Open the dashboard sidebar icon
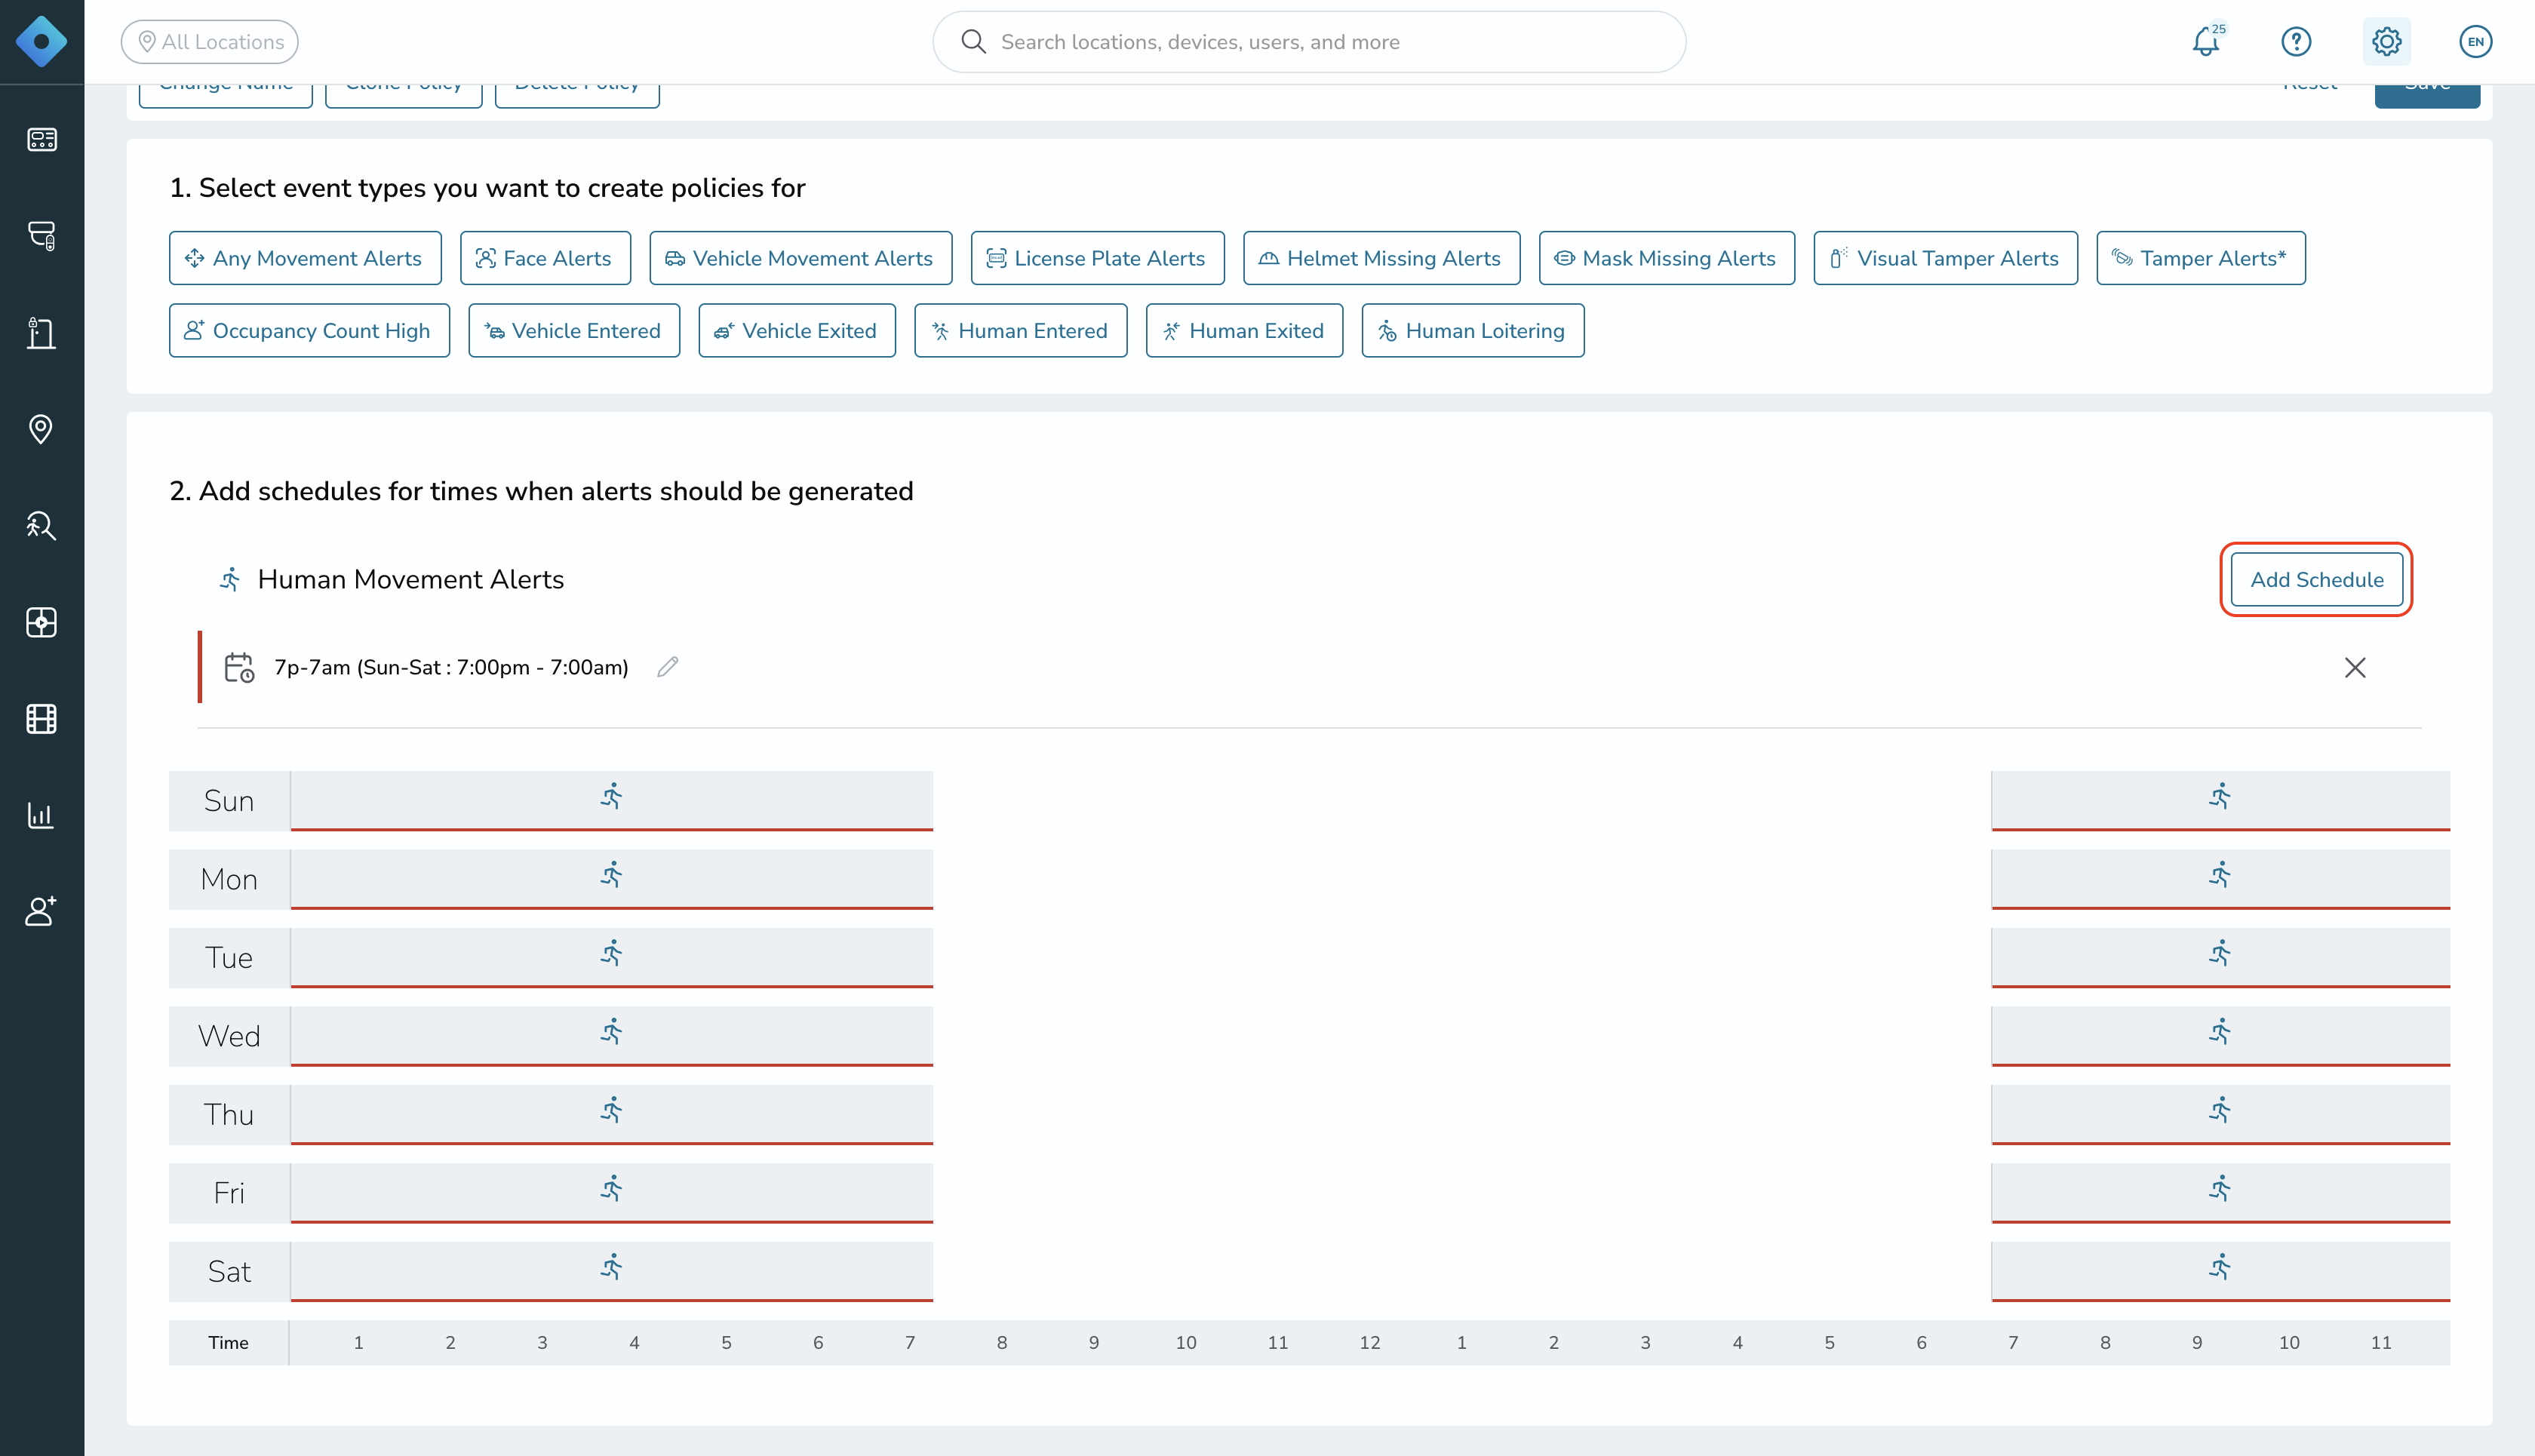 point(41,139)
